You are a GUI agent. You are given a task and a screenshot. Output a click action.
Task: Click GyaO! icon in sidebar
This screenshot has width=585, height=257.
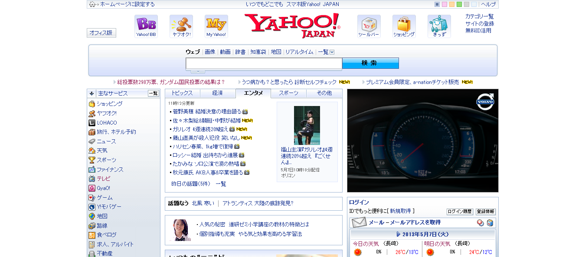(x=92, y=188)
